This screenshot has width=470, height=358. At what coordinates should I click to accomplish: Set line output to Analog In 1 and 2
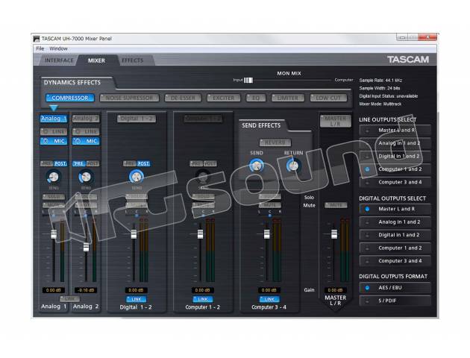(395, 143)
